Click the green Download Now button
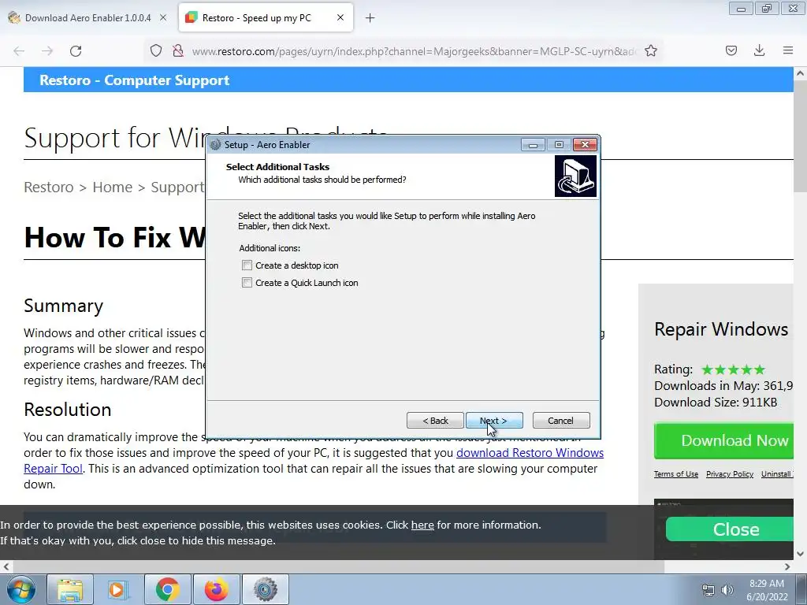Image resolution: width=807 pixels, height=605 pixels. pos(724,441)
